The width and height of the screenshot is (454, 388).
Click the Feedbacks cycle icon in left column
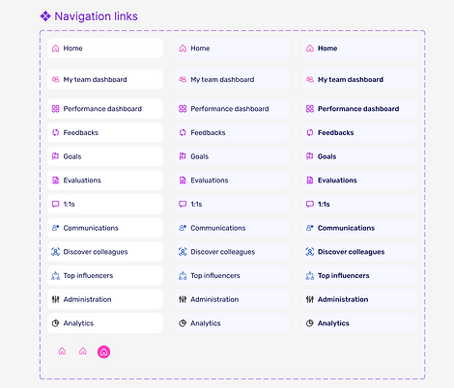pyautogui.click(x=55, y=132)
